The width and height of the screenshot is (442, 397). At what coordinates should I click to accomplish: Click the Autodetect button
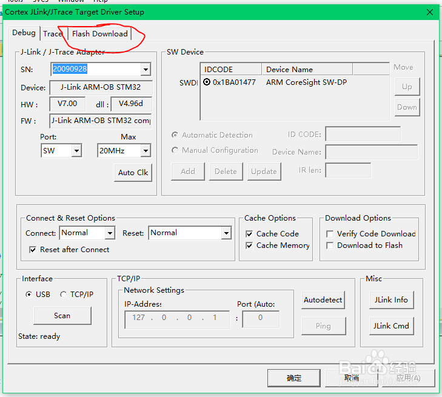tap(323, 300)
